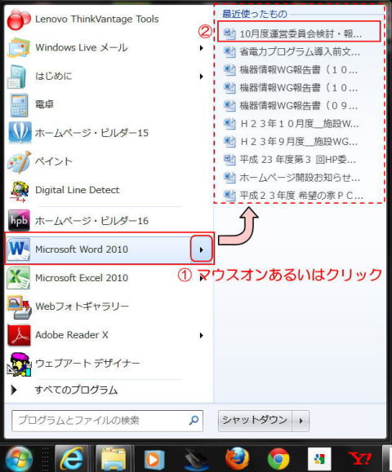Launch Adobe Reader X icon

pyautogui.click(x=19, y=335)
